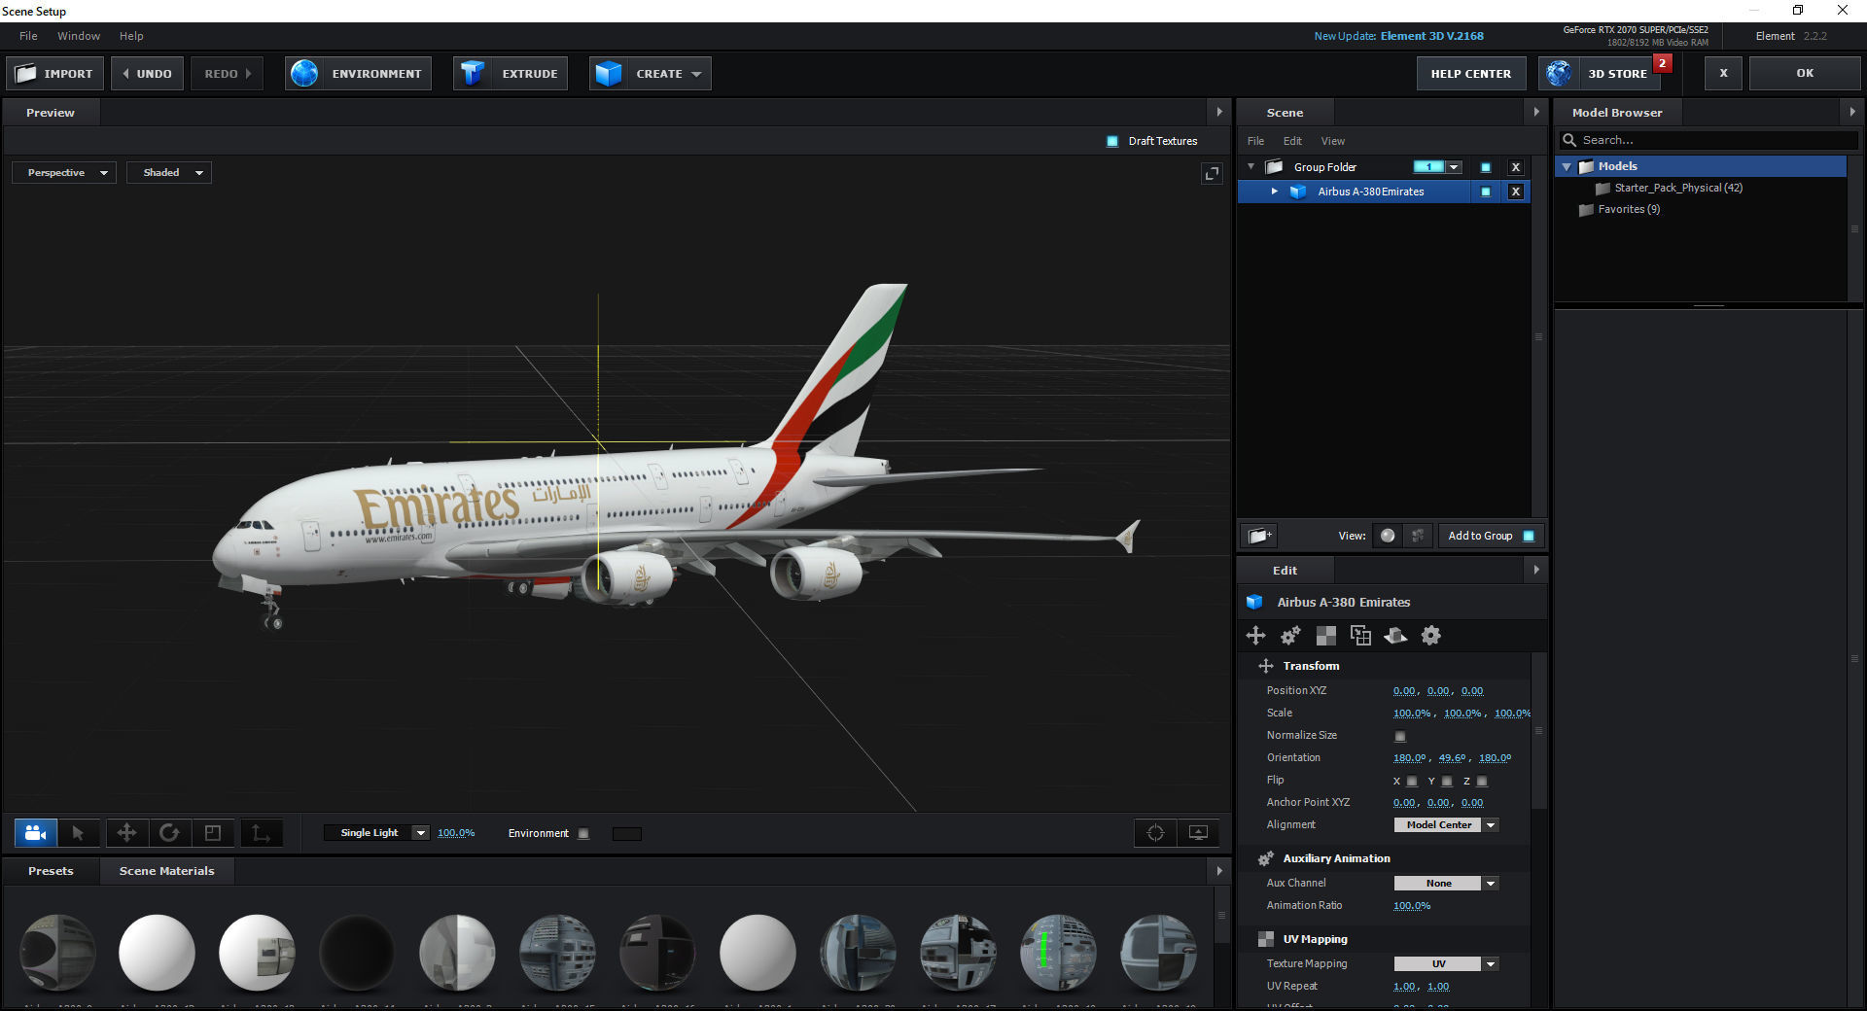Open the UV Mapping checker icon in Edit panel

click(x=1325, y=636)
